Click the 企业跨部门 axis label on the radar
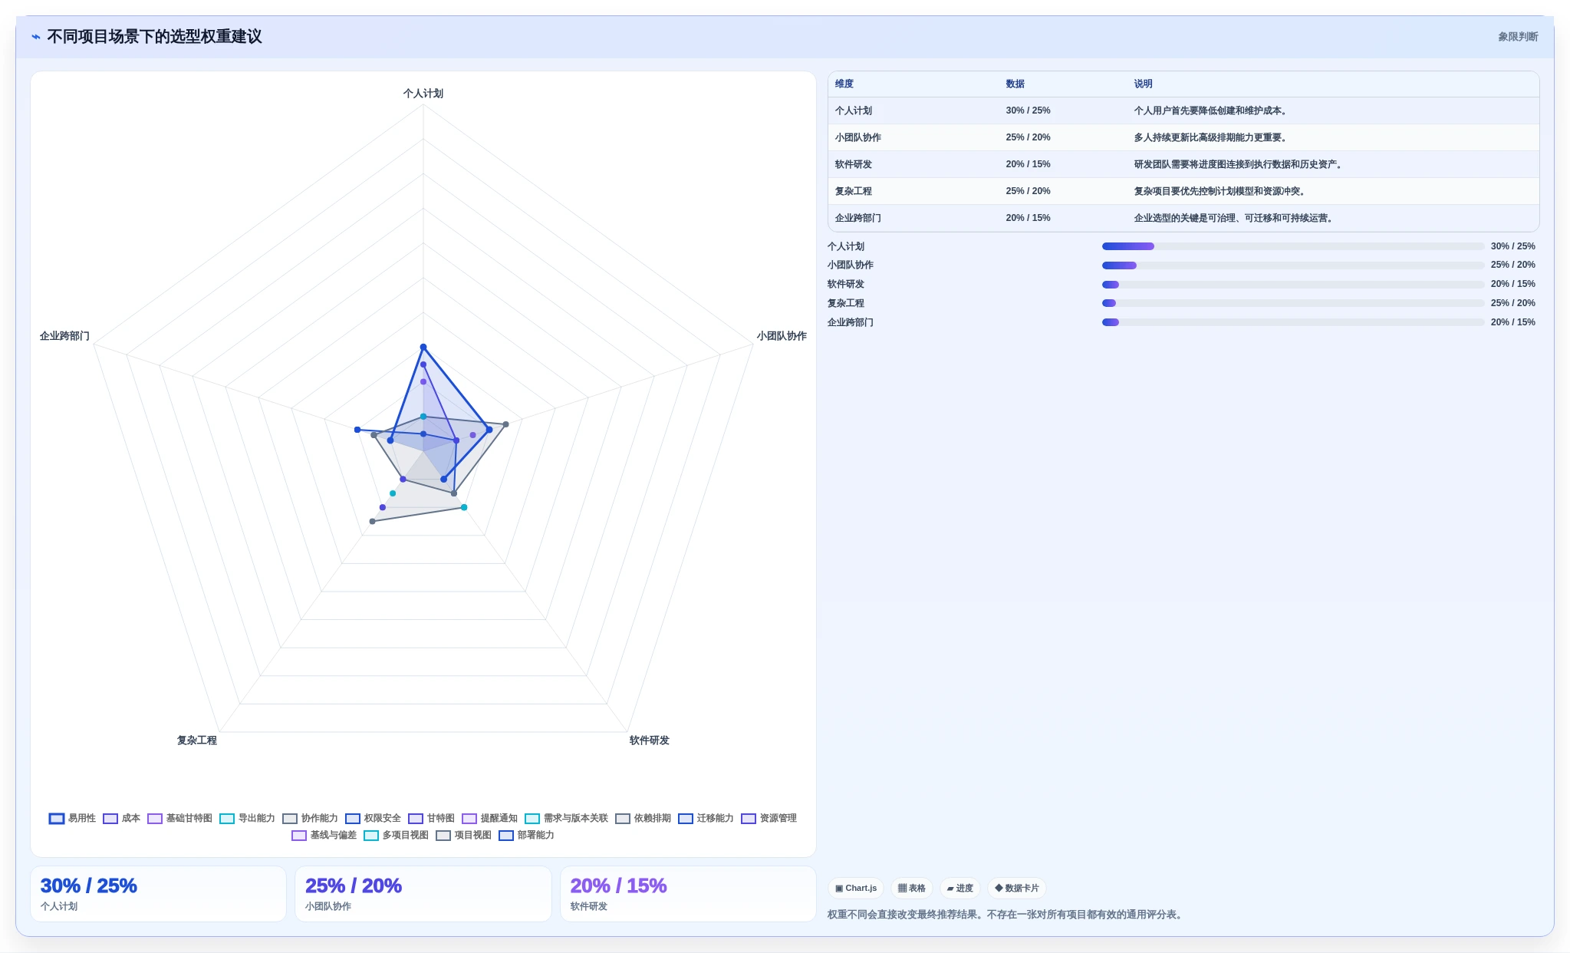1570x953 pixels. (x=64, y=336)
